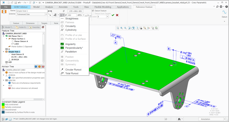Switch to the Model Tree panel tab
This screenshot has width=229, height=122.
(8, 27)
